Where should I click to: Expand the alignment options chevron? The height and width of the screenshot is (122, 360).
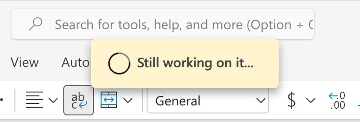[x=53, y=101]
